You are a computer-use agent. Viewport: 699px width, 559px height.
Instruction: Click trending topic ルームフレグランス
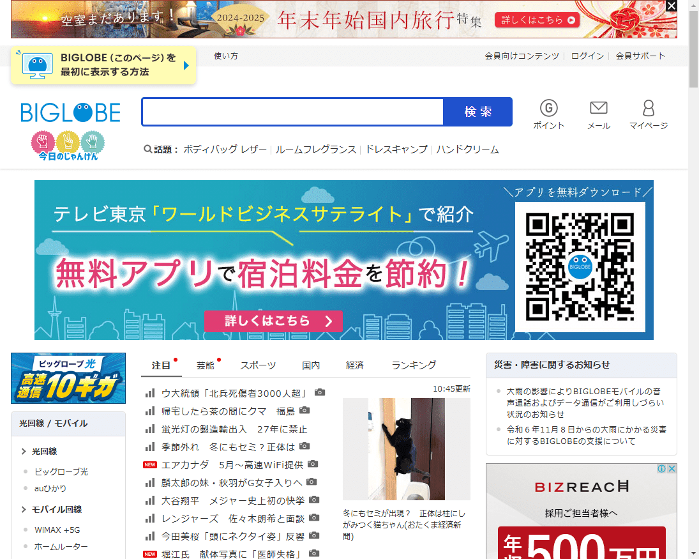tap(316, 149)
